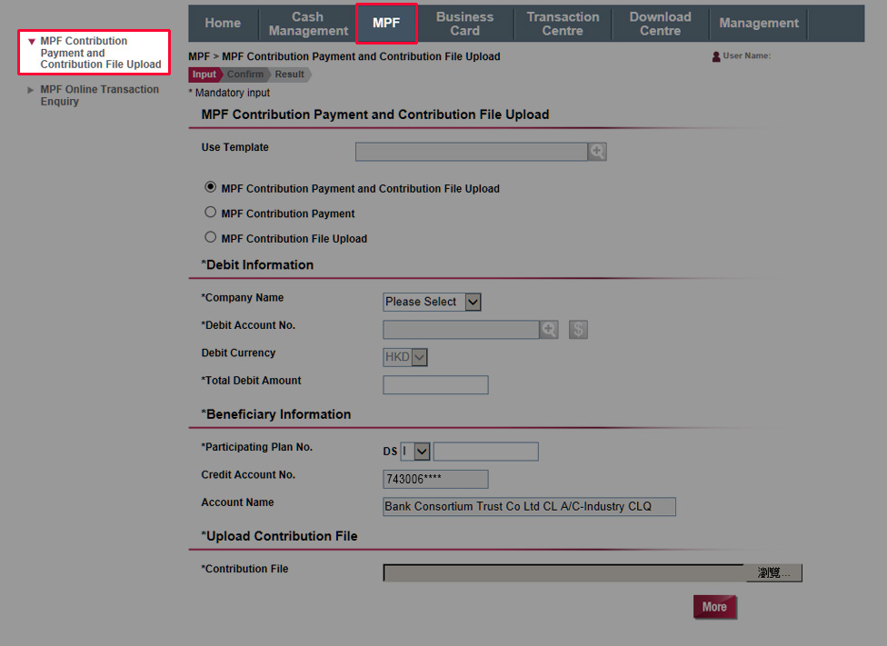
Task: Click the Upload Contribution File heading
Action: pyautogui.click(x=279, y=536)
